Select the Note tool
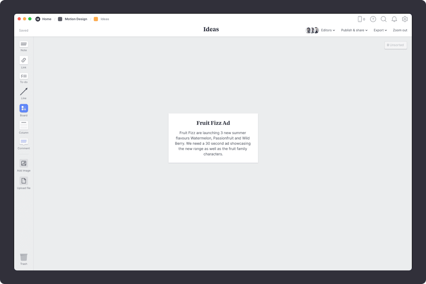The image size is (426, 284). point(23,44)
